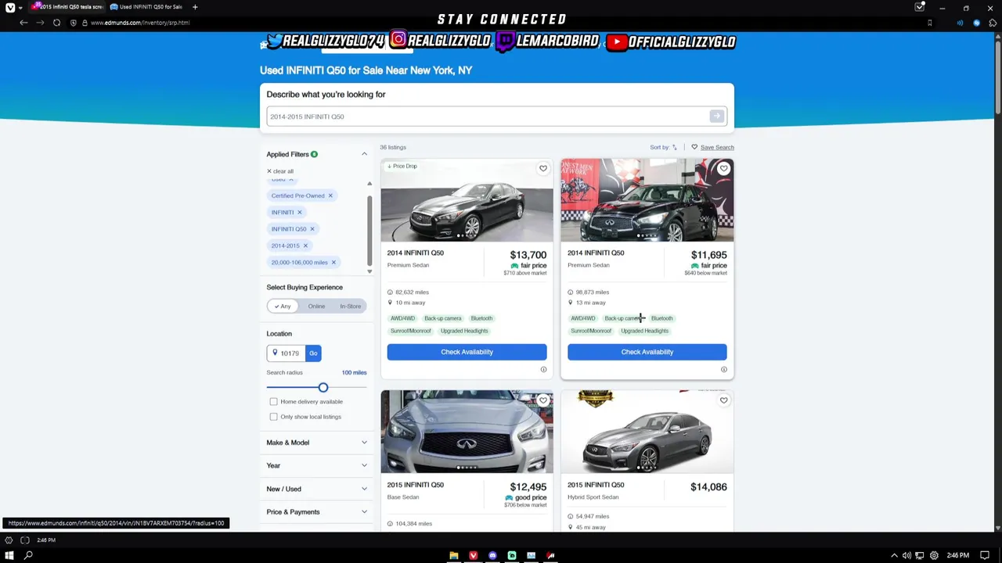Open File Explorer in taskbar

(x=453, y=555)
